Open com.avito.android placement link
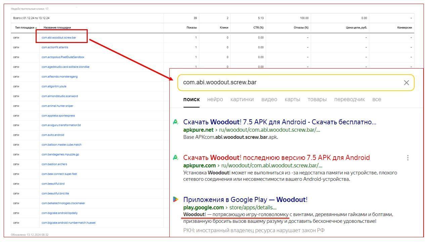 click(x=53, y=135)
